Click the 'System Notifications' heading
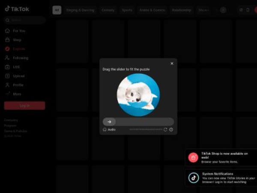This screenshot has height=193, width=257. (x=218, y=174)
